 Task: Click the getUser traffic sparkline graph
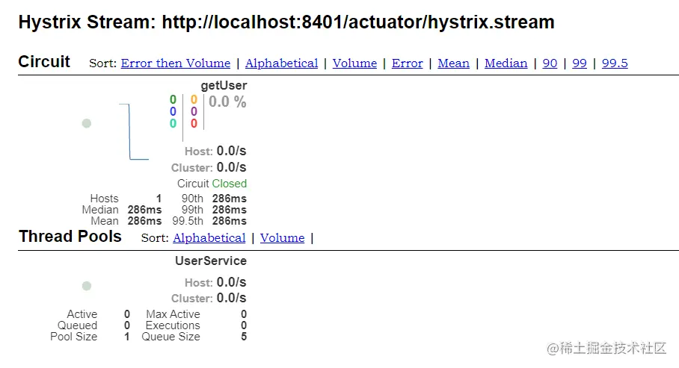134,131
